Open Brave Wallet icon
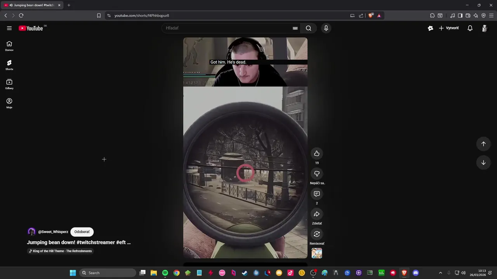The height and width of the screenshot is (279, 497). pos(468,15)
